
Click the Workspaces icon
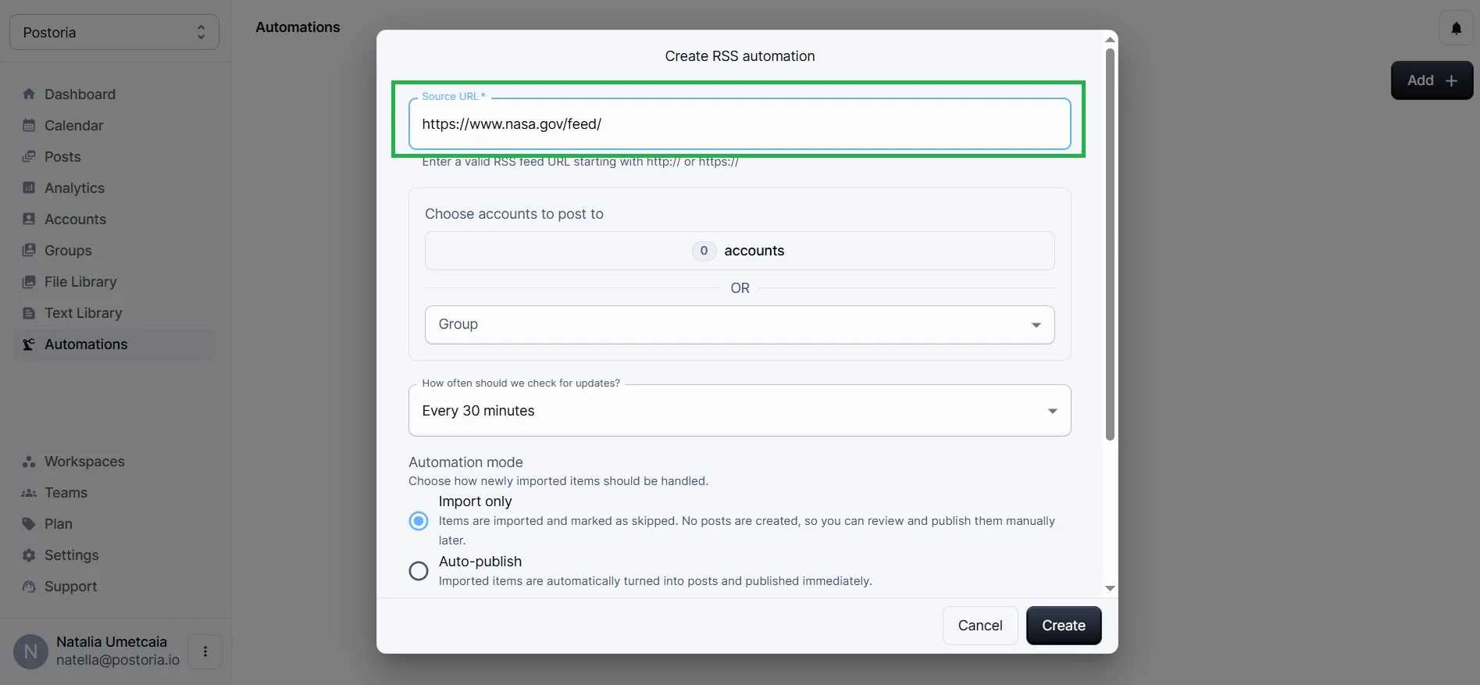click(x=29, y=461)
